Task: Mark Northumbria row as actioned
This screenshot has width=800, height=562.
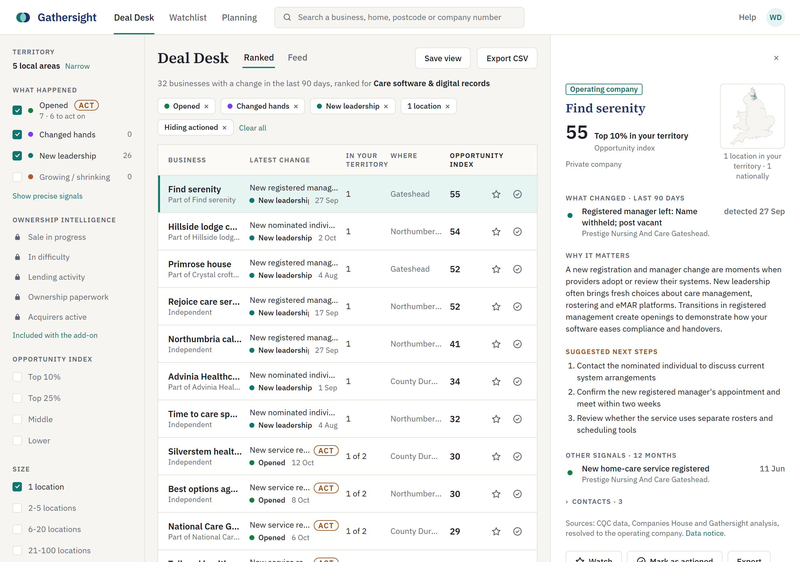Action: click(x=517, y=344)
